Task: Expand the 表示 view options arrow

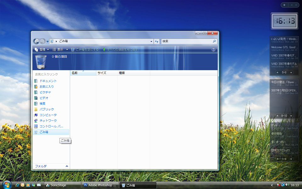Action: coord(67,50)
